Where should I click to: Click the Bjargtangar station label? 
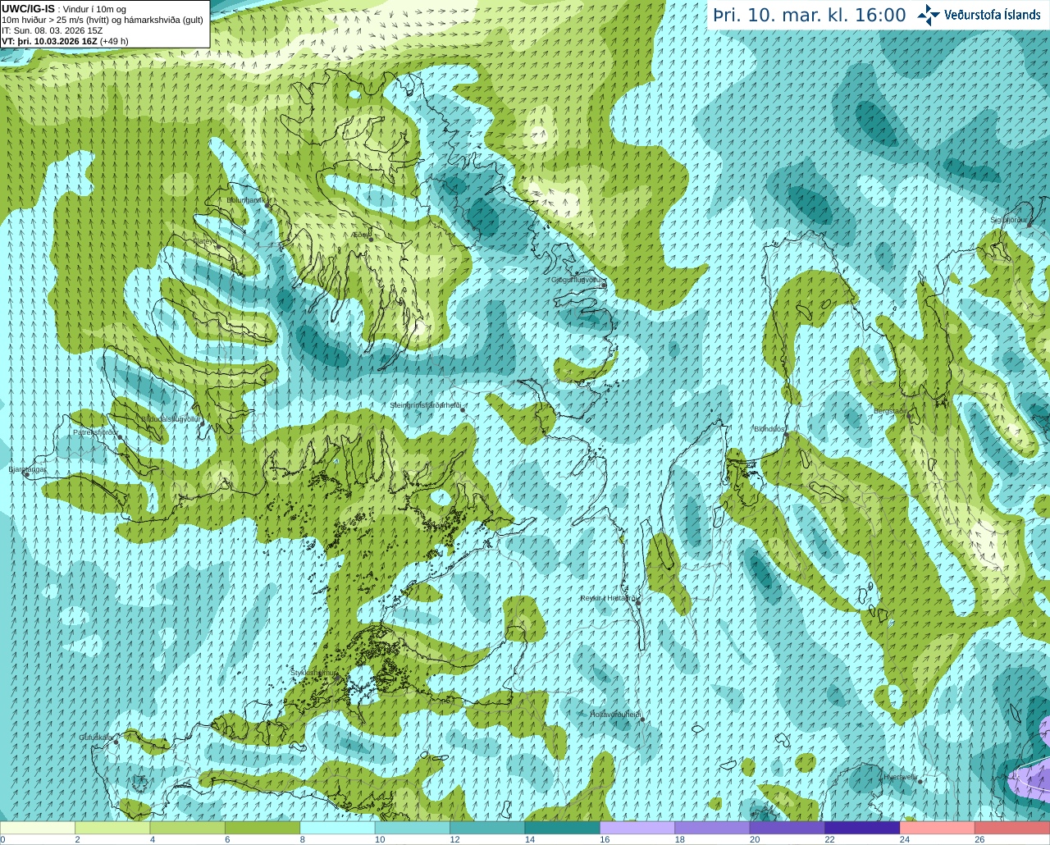click(x=27, y=469)
